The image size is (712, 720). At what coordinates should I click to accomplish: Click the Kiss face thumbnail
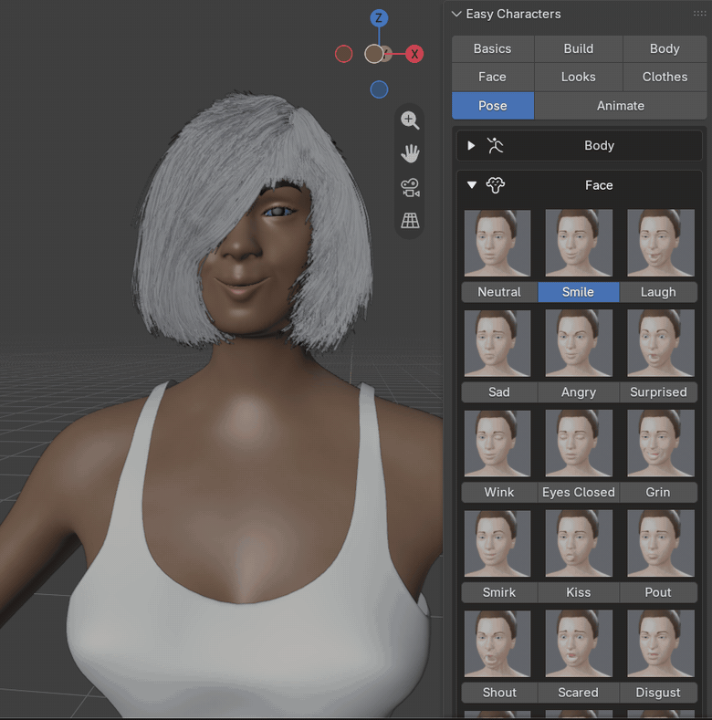tap(579, 543)
